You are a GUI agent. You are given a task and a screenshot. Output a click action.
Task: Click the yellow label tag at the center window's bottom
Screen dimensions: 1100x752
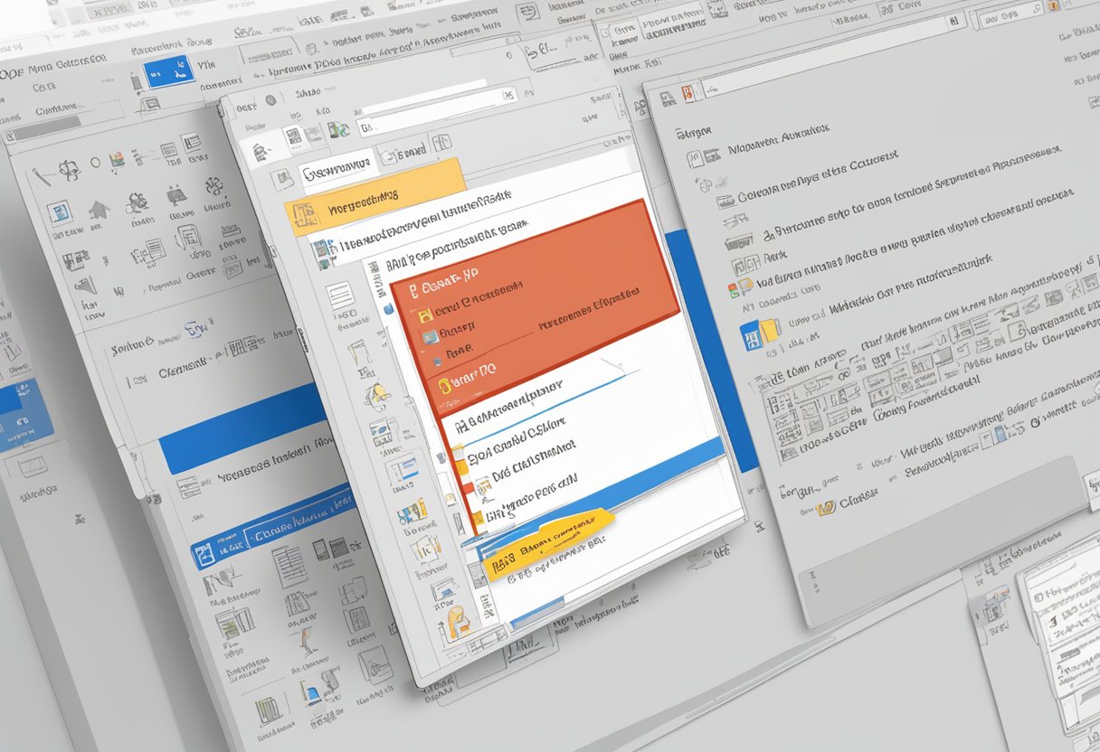coord(545,542)
